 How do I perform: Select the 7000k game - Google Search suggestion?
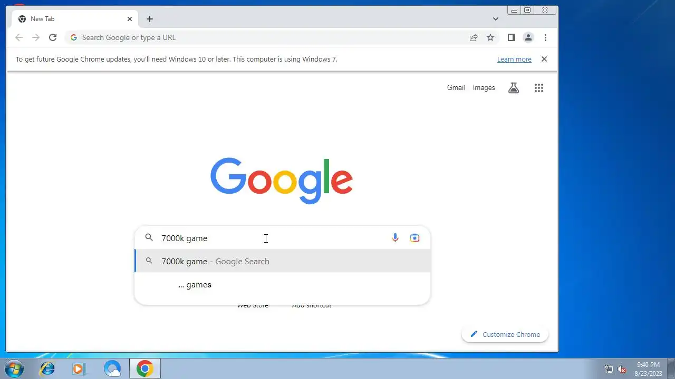coord(283,261)
